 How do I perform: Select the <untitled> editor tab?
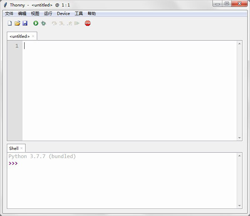pyautogui.click(x=20, y=36)
